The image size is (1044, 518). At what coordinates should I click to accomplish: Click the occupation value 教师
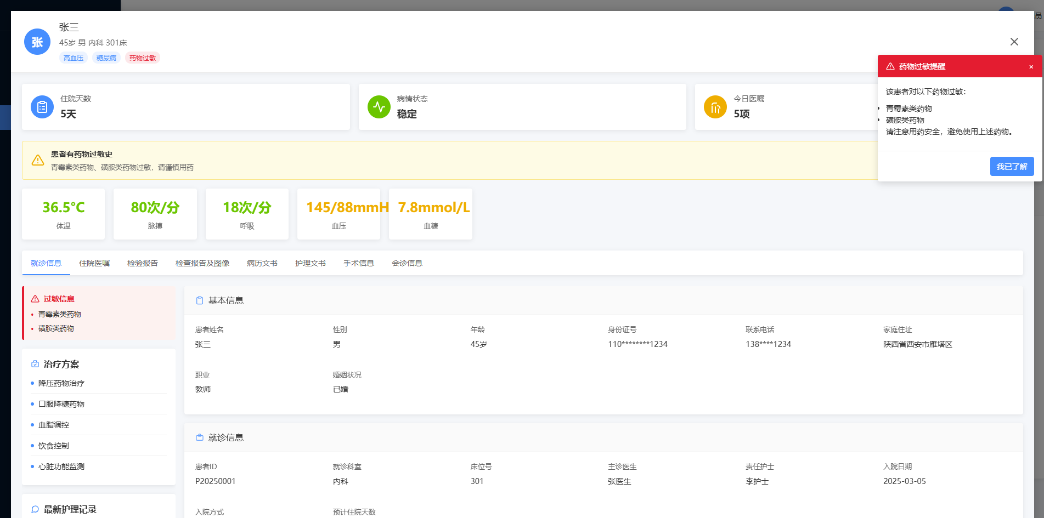coord(203,389)
